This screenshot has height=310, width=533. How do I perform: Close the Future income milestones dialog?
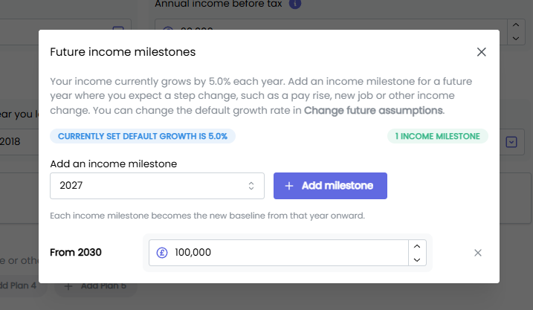pyautogui.click(x=481, y=52)
